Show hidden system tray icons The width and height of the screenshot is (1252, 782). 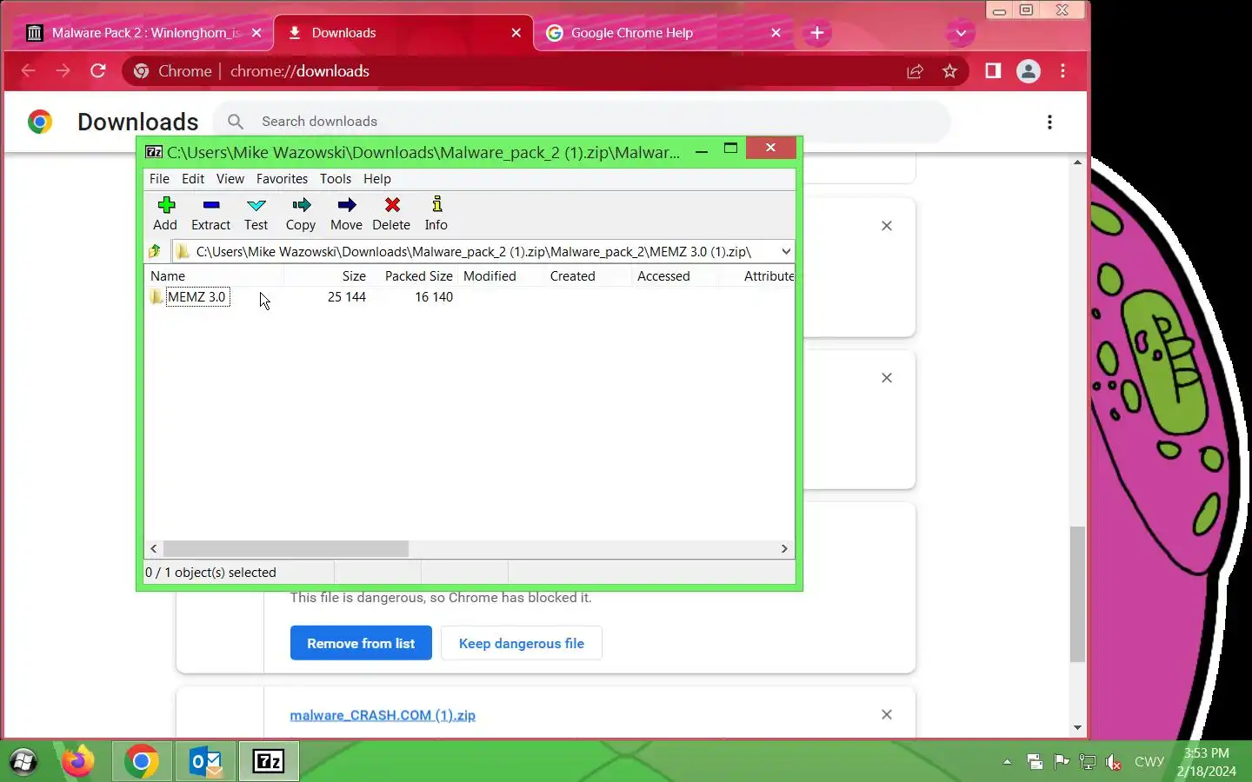tap(1008, 762)
